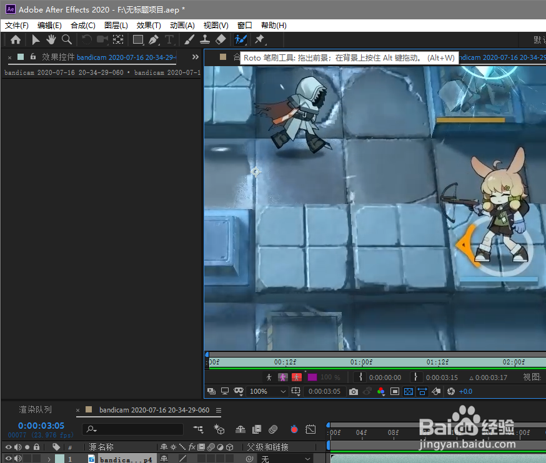Open the 文件(F) menu
The width and height of the screenshot is (546, 463).
pos(17,26)
